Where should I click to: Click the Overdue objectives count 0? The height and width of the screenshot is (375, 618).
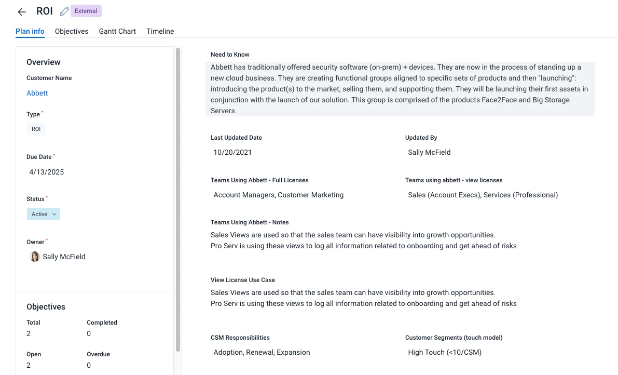tap(89, 365)
